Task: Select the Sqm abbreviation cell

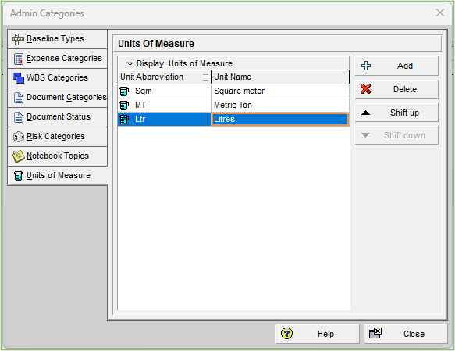Action: click(165, 91)
